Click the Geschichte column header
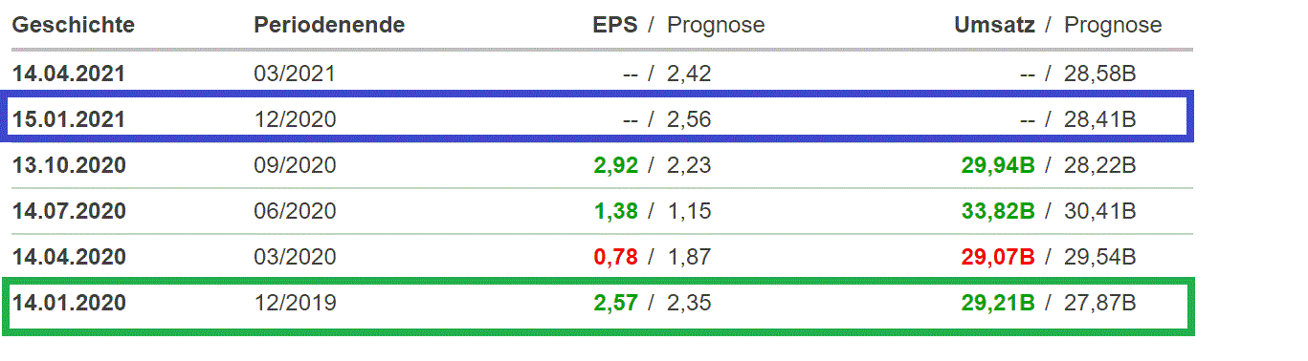Image resolution: width=1308 pixels, height=361 pixels. (x=74, y=25)
